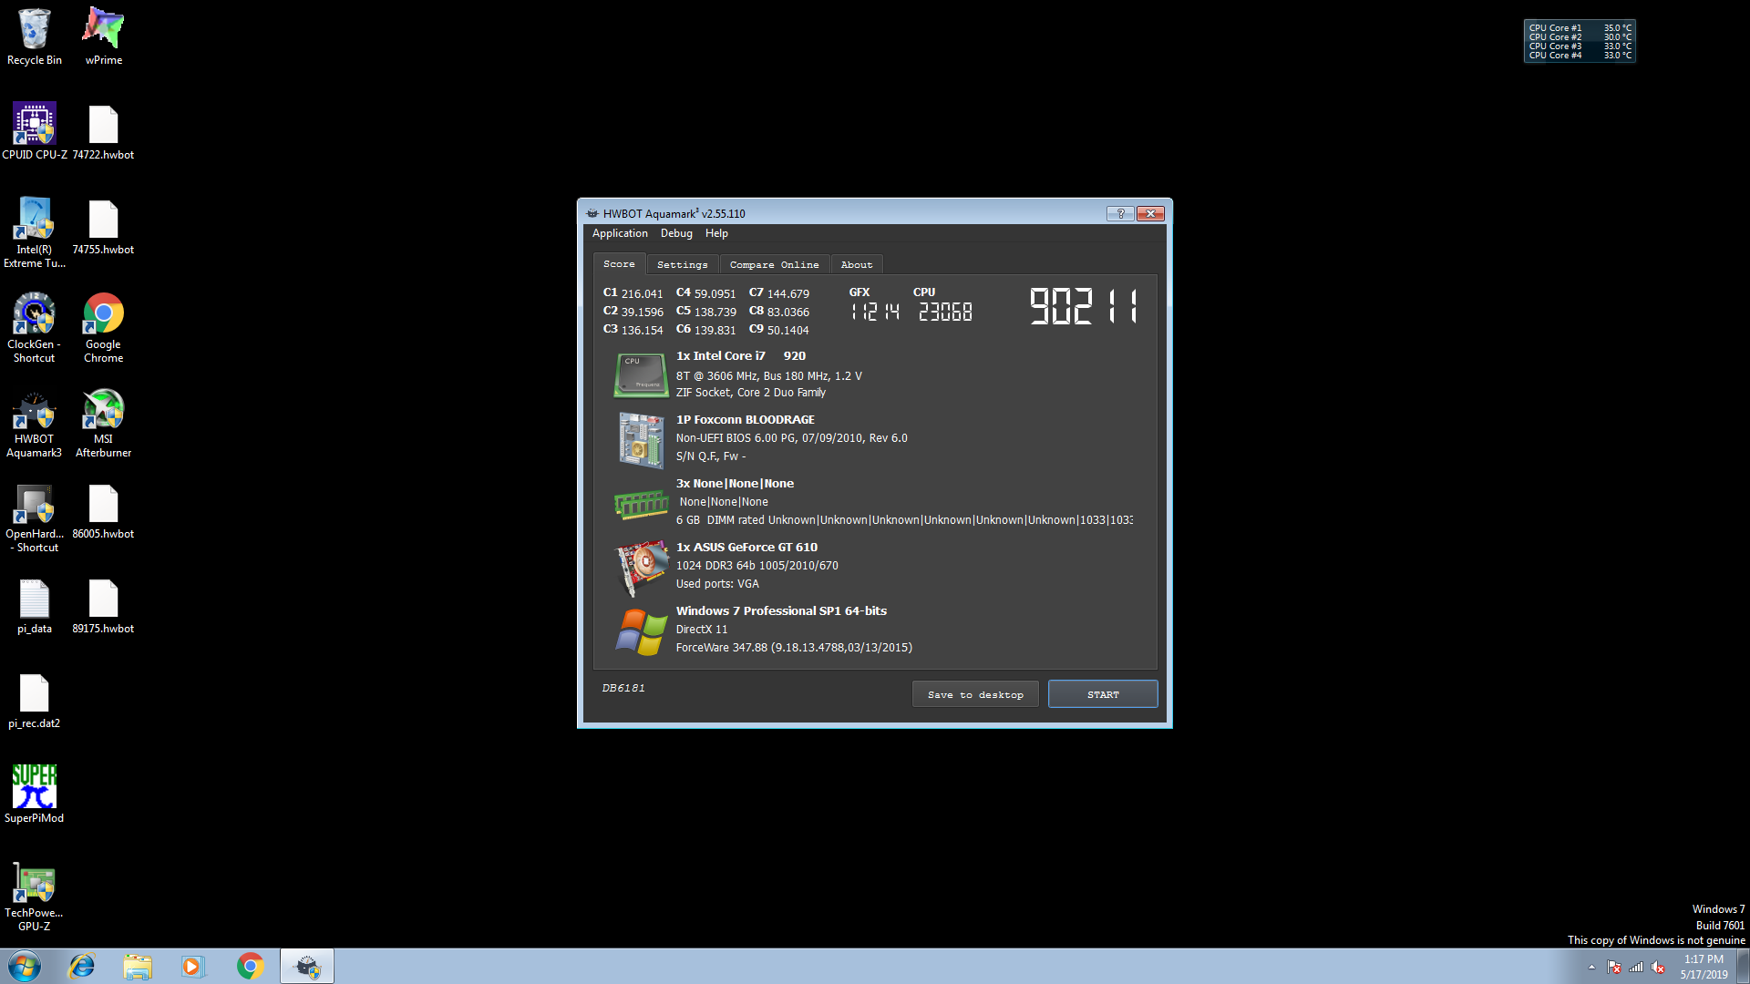This screenshot has height=984, width=1750.
Task: Select the CPUID CPU-Z desktop shortcut
Action: point(35,131)
